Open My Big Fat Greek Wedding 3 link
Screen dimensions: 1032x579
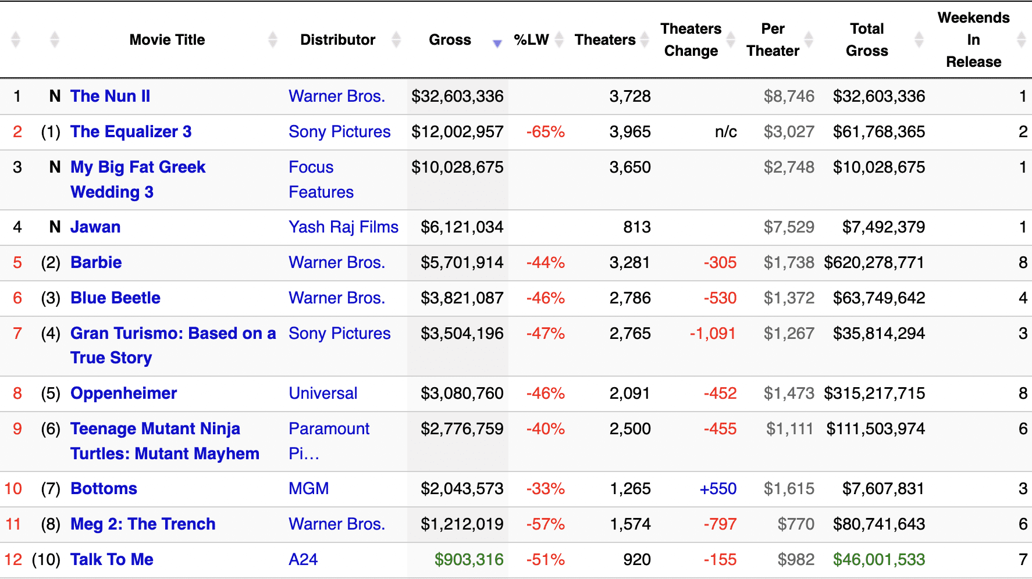(x=138, y=180)
